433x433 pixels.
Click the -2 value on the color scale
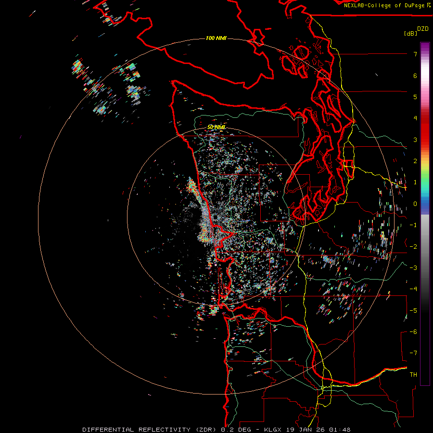click(413, 246)
